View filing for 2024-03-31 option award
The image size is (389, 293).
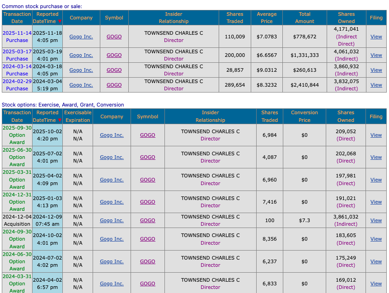pyautogui.click(x=376, y=284)
